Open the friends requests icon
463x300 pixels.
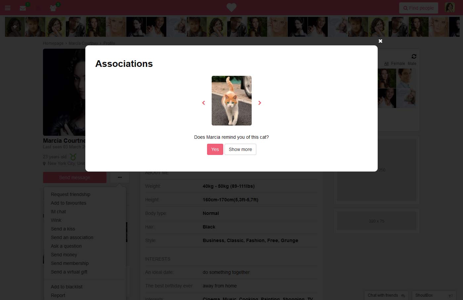pos(53,8)
